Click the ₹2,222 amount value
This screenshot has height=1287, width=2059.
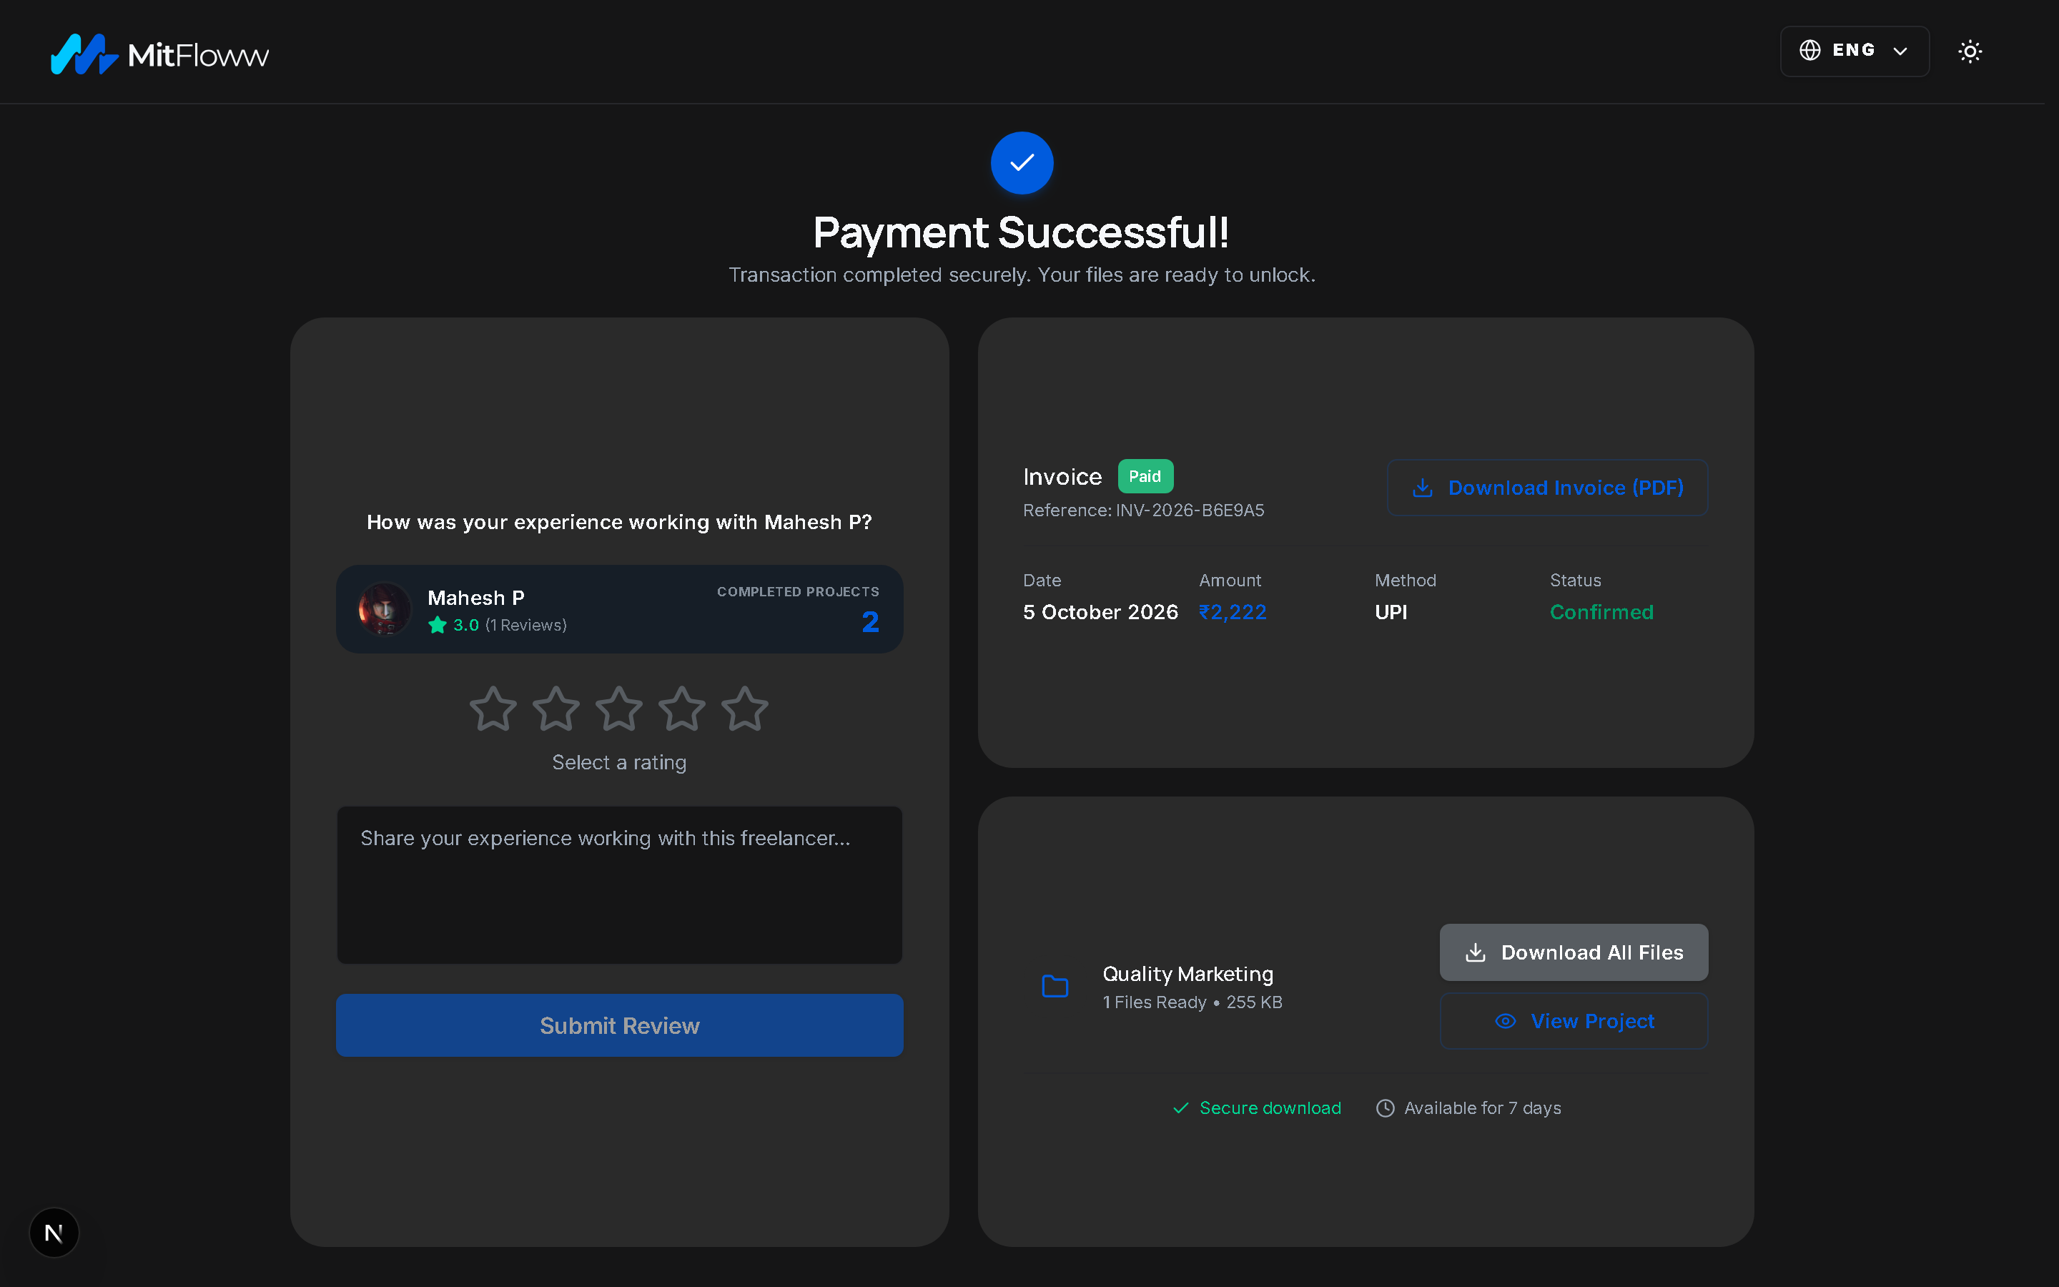click(x=1233, y=612)
